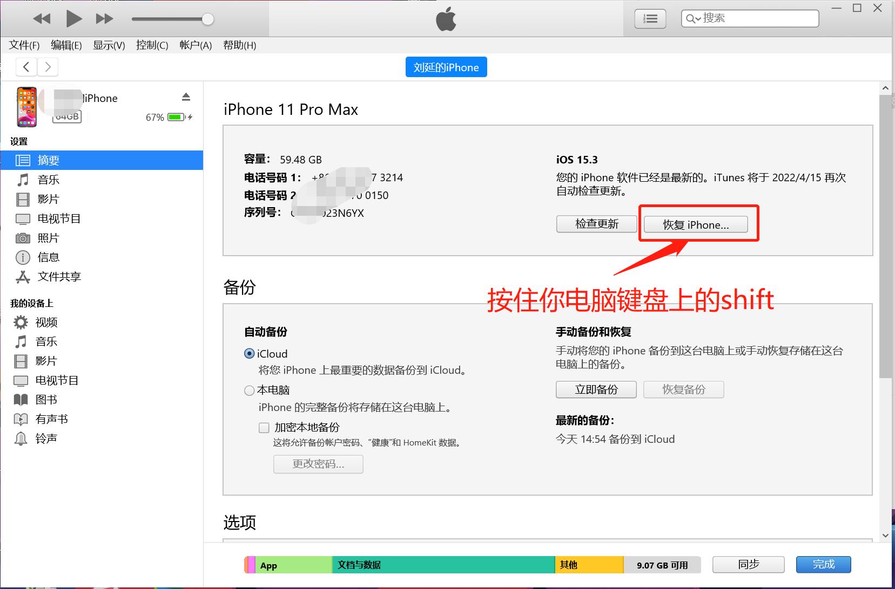
Task: Go forward with the right arrow
Action: (x=48, y=67)
